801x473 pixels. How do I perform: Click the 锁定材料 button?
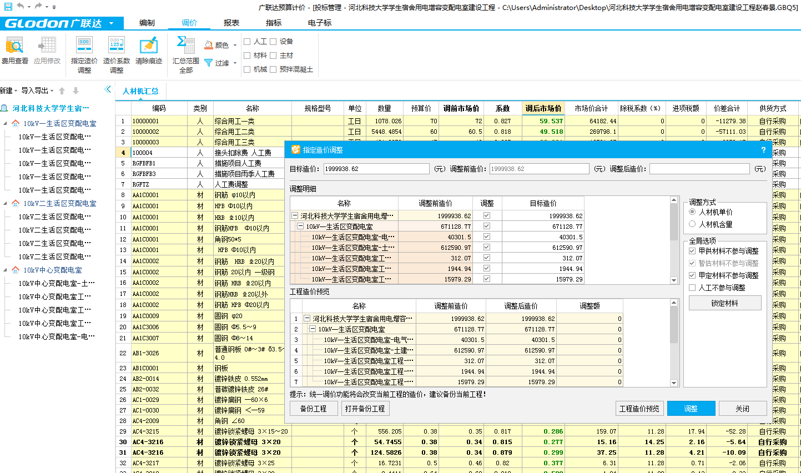[725, 303]
